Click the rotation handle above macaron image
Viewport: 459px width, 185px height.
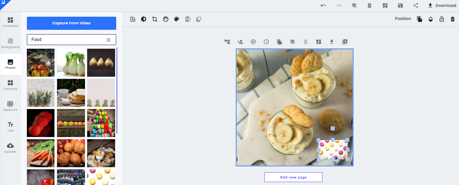click(x=333, y=128)
